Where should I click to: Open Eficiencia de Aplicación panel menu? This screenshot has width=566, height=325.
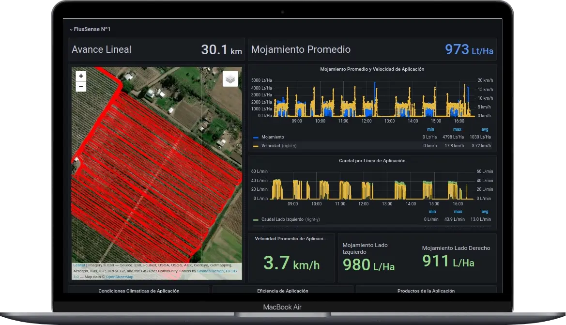(x=283, y=291)
